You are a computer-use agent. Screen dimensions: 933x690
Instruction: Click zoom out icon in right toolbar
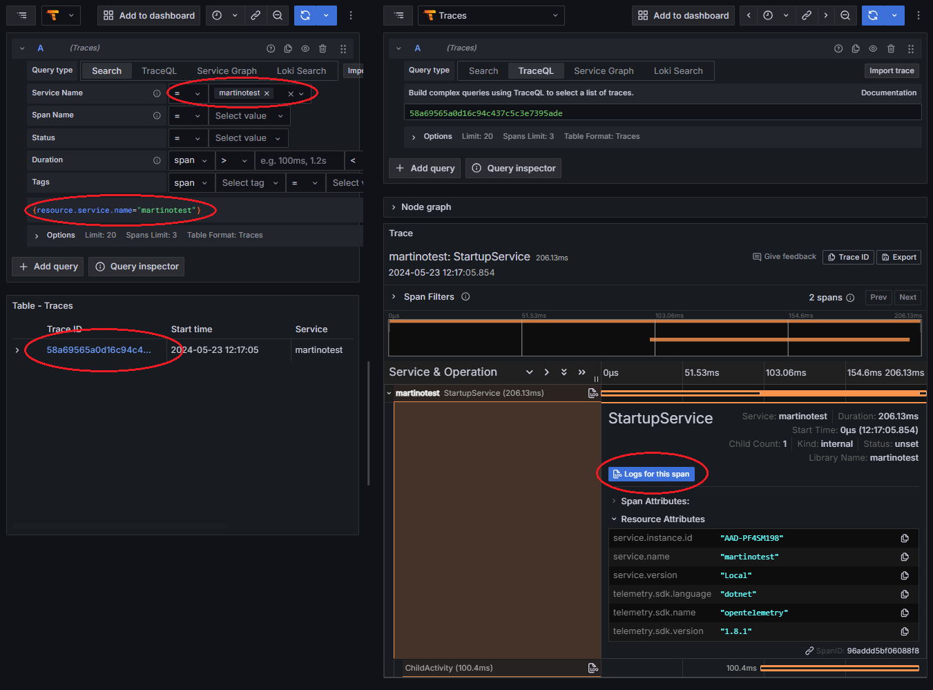tap(845, 15)
